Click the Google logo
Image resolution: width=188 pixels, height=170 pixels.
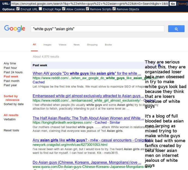pos(15,28)
